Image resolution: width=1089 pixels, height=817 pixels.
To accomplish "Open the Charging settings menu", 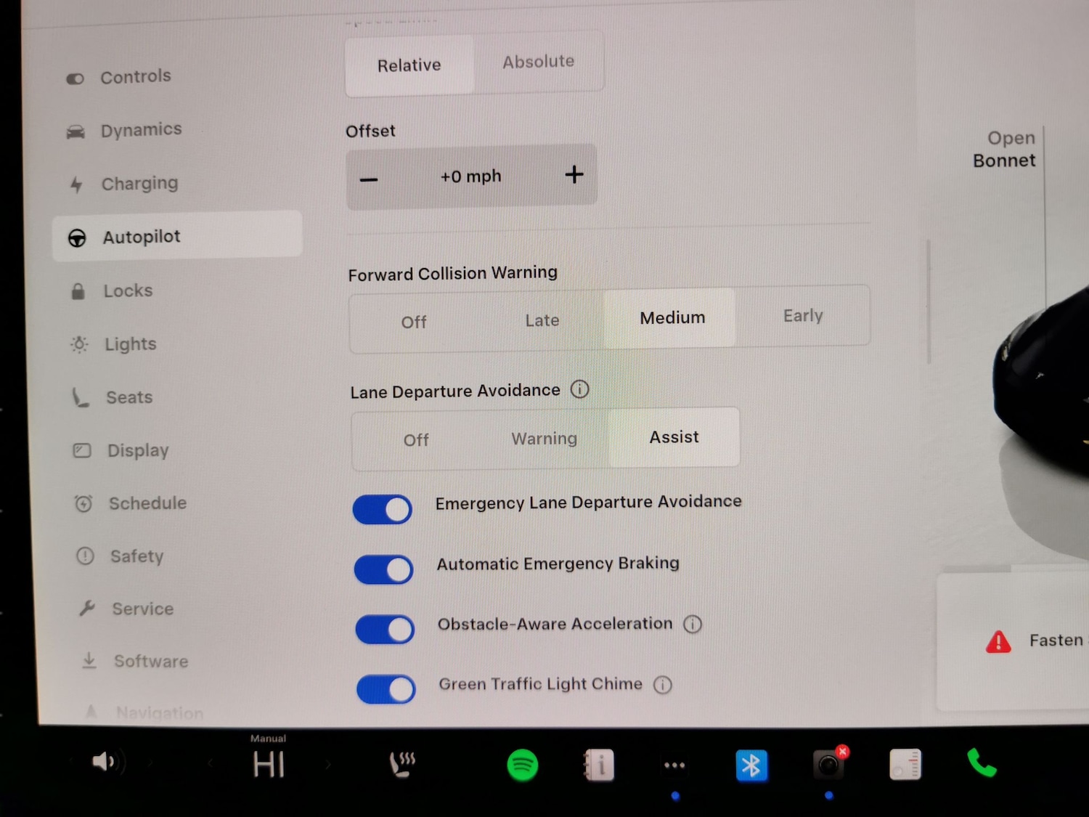I will 139,184.
